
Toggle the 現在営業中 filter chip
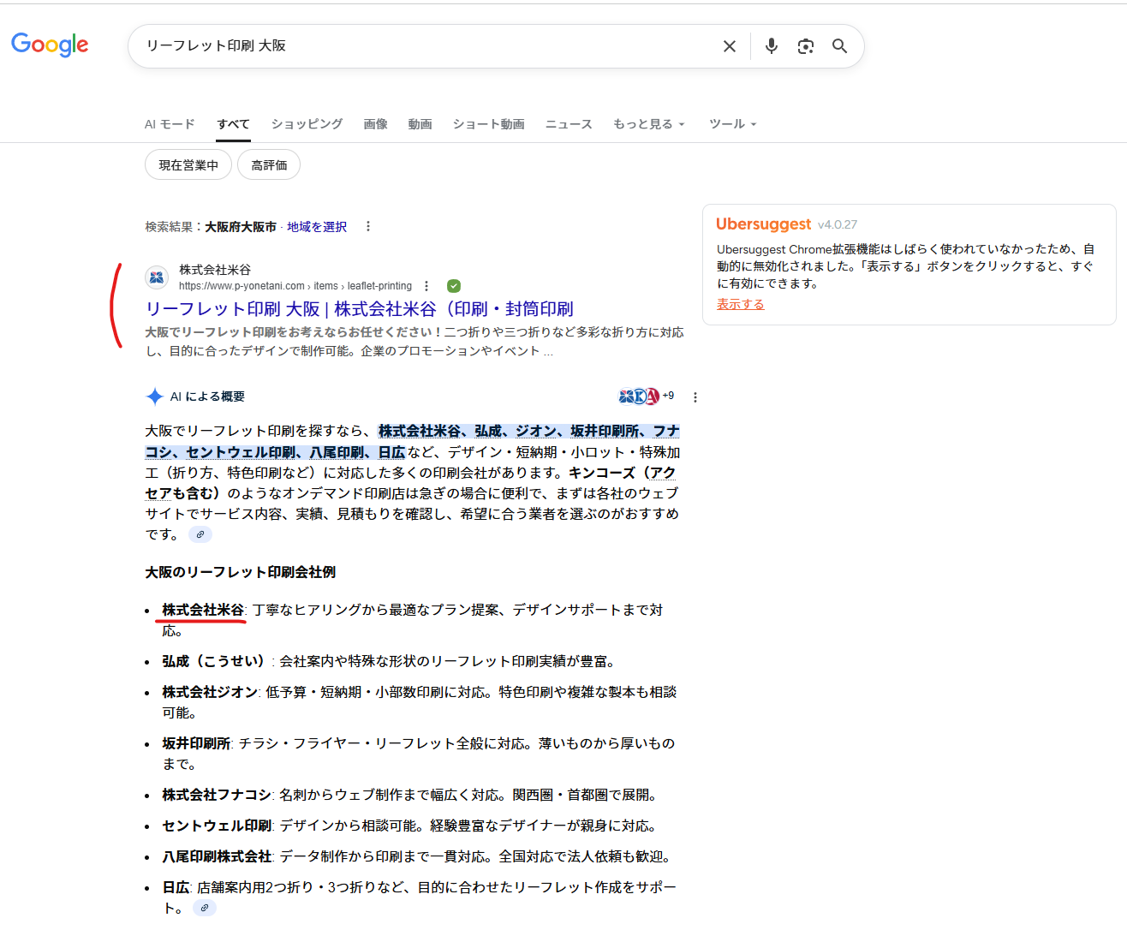(x=188, y=165)
